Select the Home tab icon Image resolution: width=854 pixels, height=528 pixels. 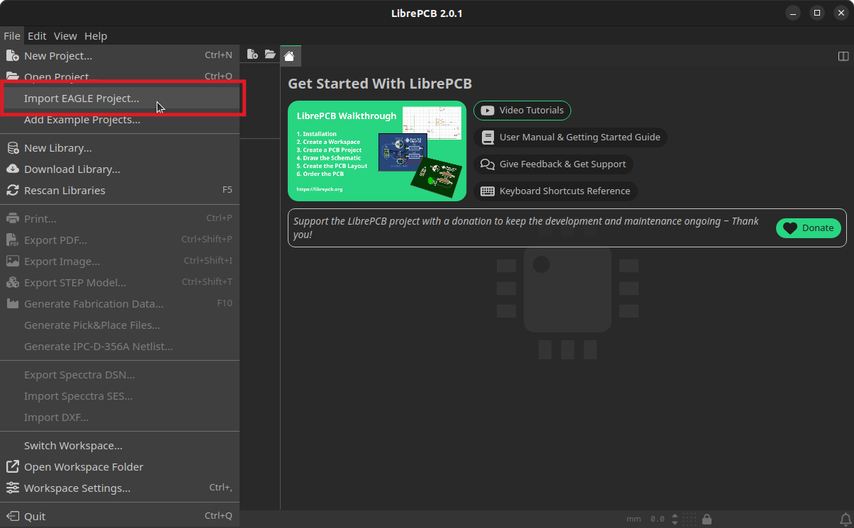pos(288,56)
